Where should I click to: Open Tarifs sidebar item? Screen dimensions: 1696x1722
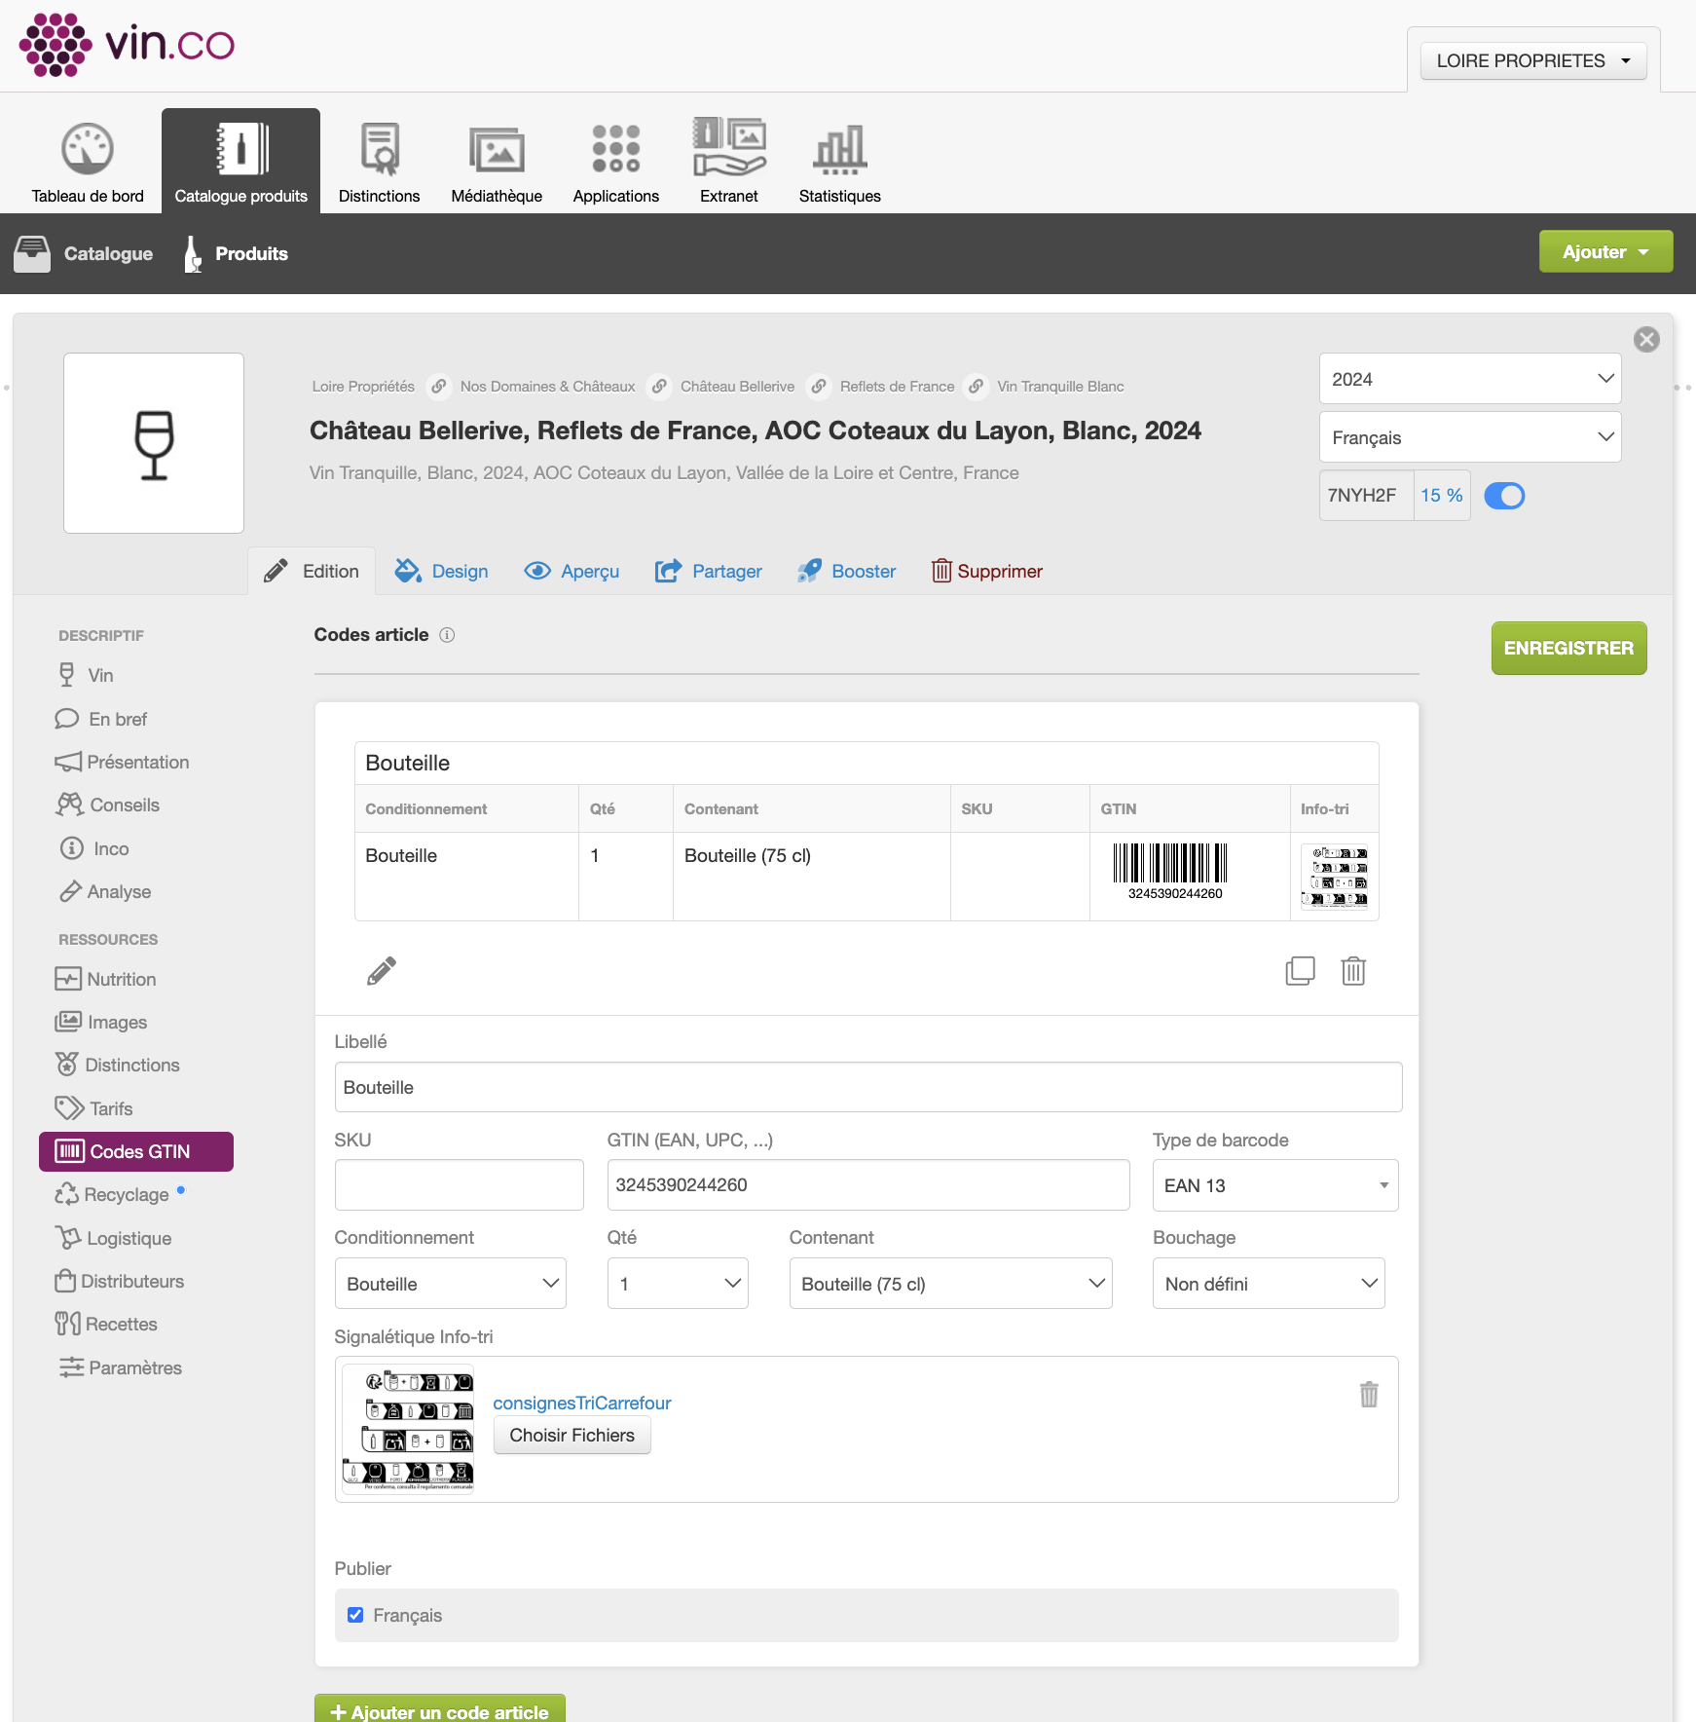click(x=94, y=1108)
